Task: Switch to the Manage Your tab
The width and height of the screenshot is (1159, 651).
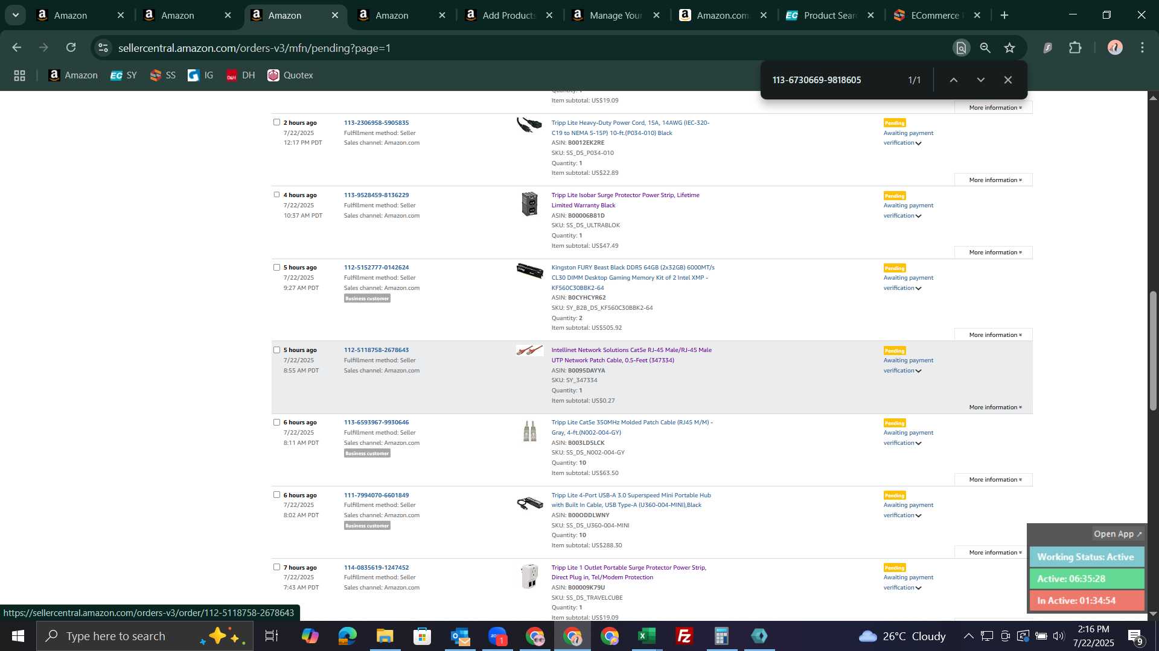Action: click(616, 15)
